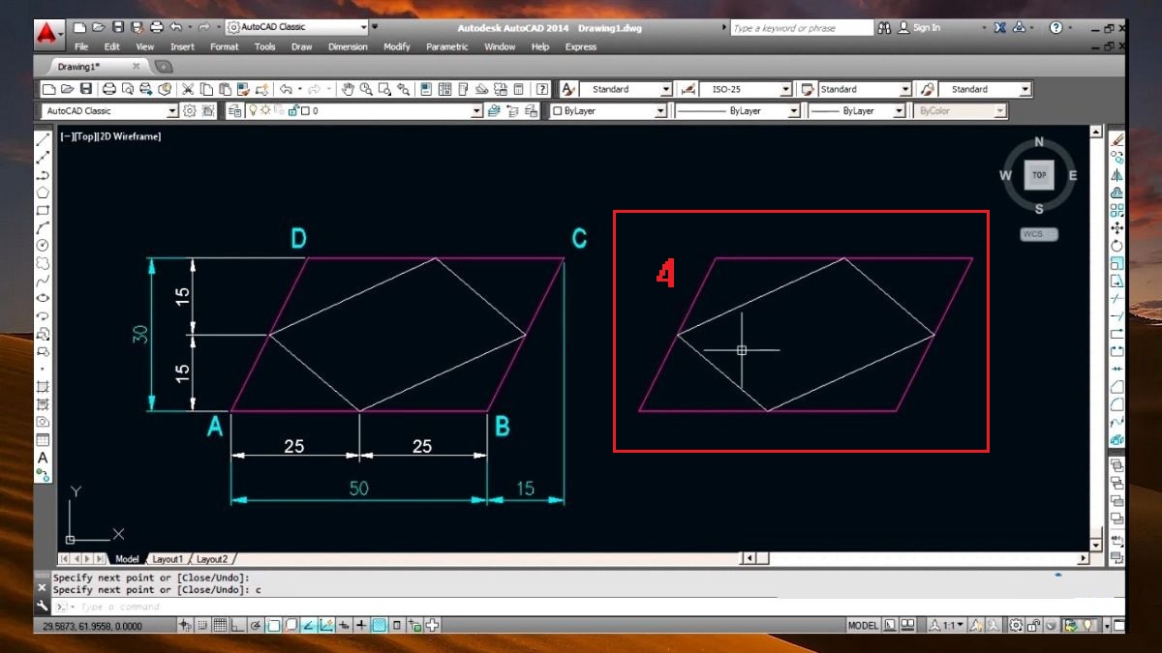Click the ViewCube TOP face
The image size is (1162, 653).
(x=1039, y=175)
